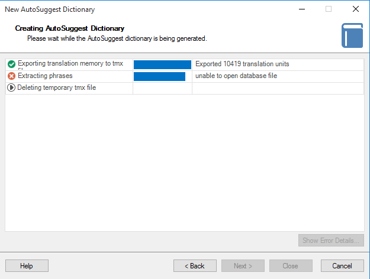Close the window with the X title button
This screenshot has height=279, width=370.
[x=356, y=9]
